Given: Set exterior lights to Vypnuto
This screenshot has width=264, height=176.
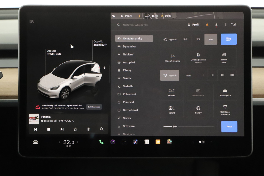Looking at the screenshot, I should click(170, 39).
